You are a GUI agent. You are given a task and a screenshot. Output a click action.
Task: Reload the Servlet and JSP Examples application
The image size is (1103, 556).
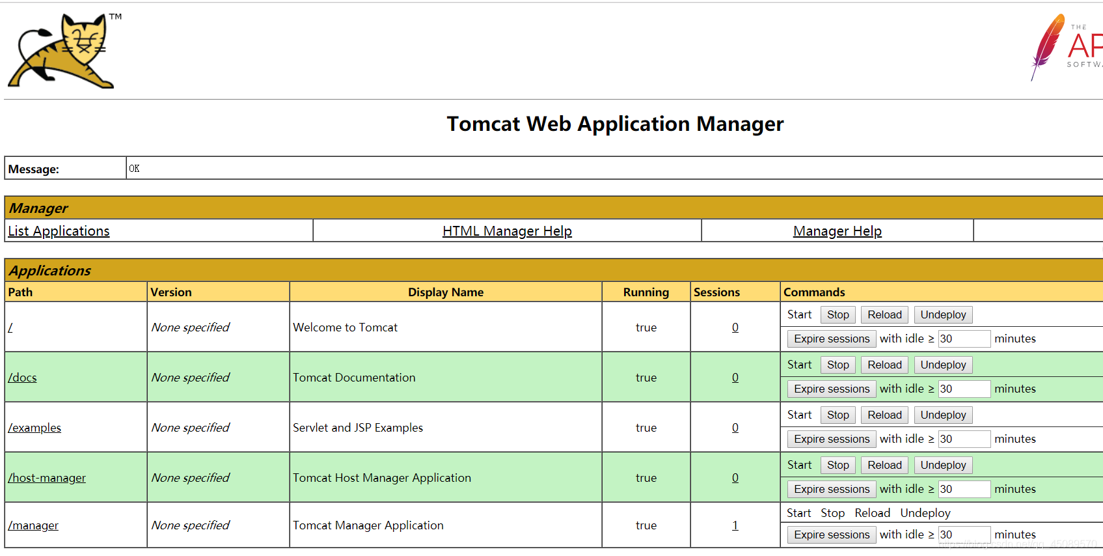[x=884, y=415]
